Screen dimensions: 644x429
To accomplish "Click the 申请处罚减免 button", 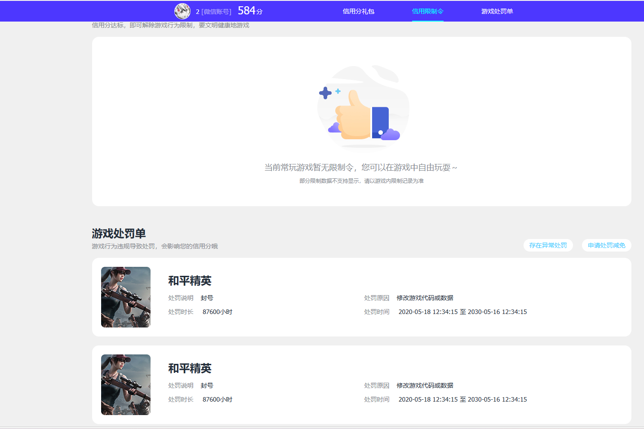I will 607,245.
